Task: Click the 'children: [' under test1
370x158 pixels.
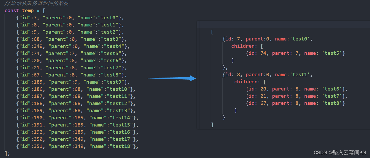Action: (x=250, y=82)
